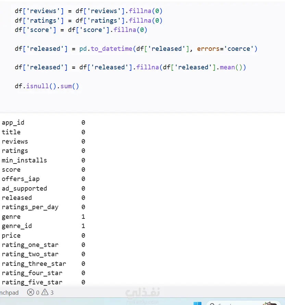Click the rating_five_star output row
Viewport: 285px width, 305px height.
44,282
